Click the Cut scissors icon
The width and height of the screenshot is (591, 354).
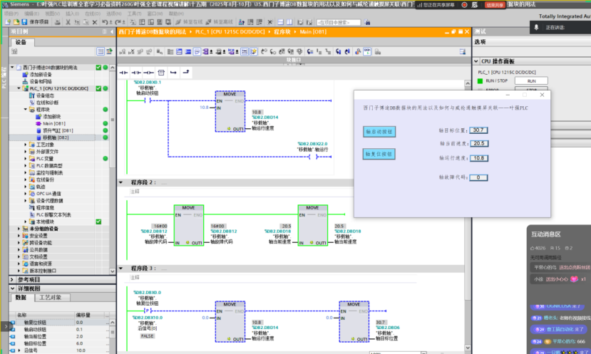tap(68, 22)
